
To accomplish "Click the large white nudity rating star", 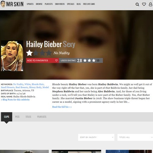I will (x=29, y=53).
